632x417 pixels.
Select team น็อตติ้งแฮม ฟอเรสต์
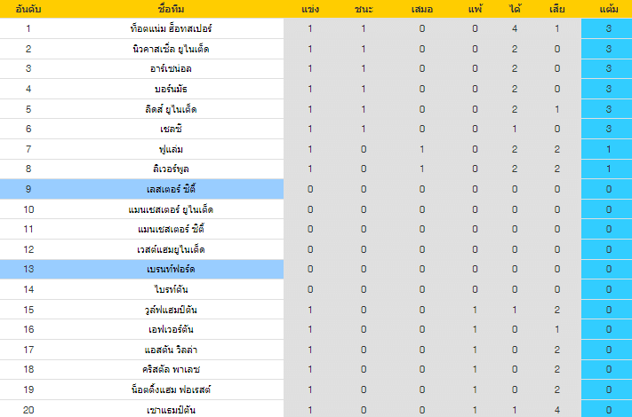(171, 389)
